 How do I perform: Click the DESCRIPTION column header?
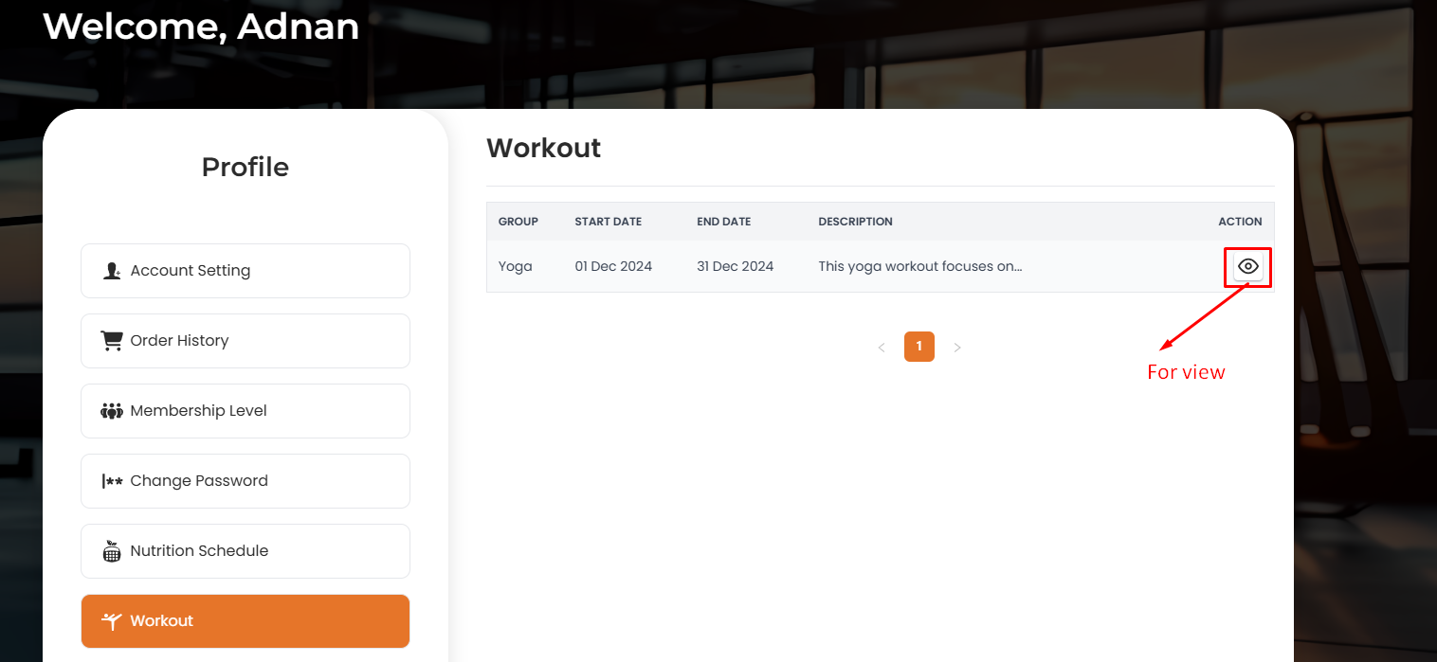[855, 222]
